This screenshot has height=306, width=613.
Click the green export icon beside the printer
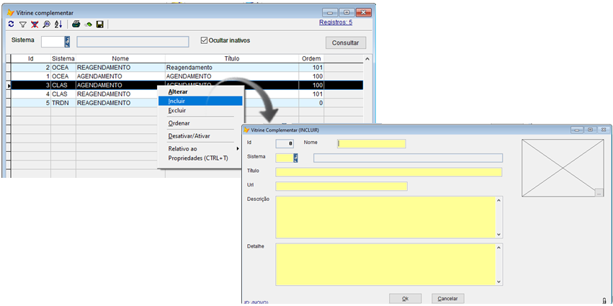88,24
